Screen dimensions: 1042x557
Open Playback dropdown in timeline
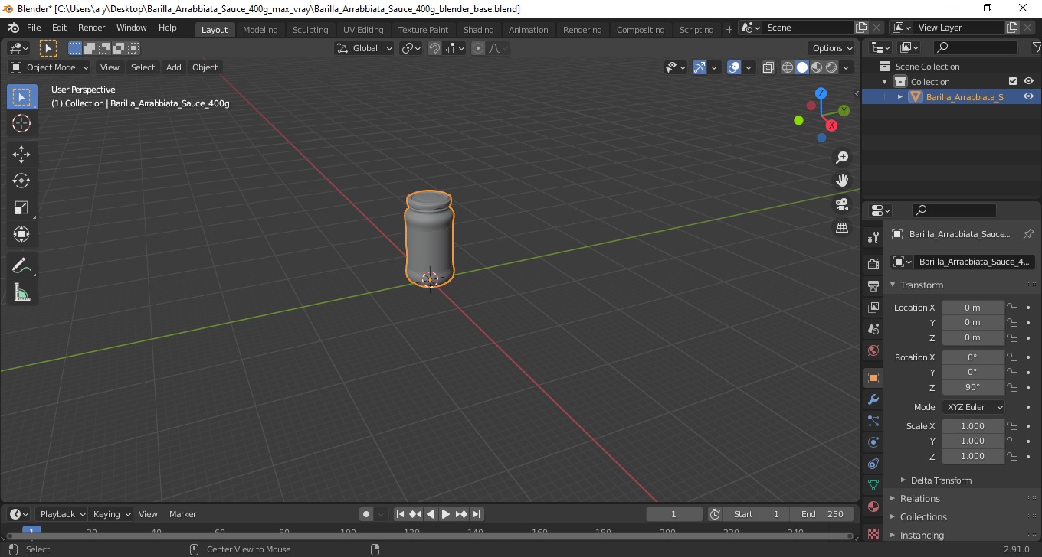[61, 514]
